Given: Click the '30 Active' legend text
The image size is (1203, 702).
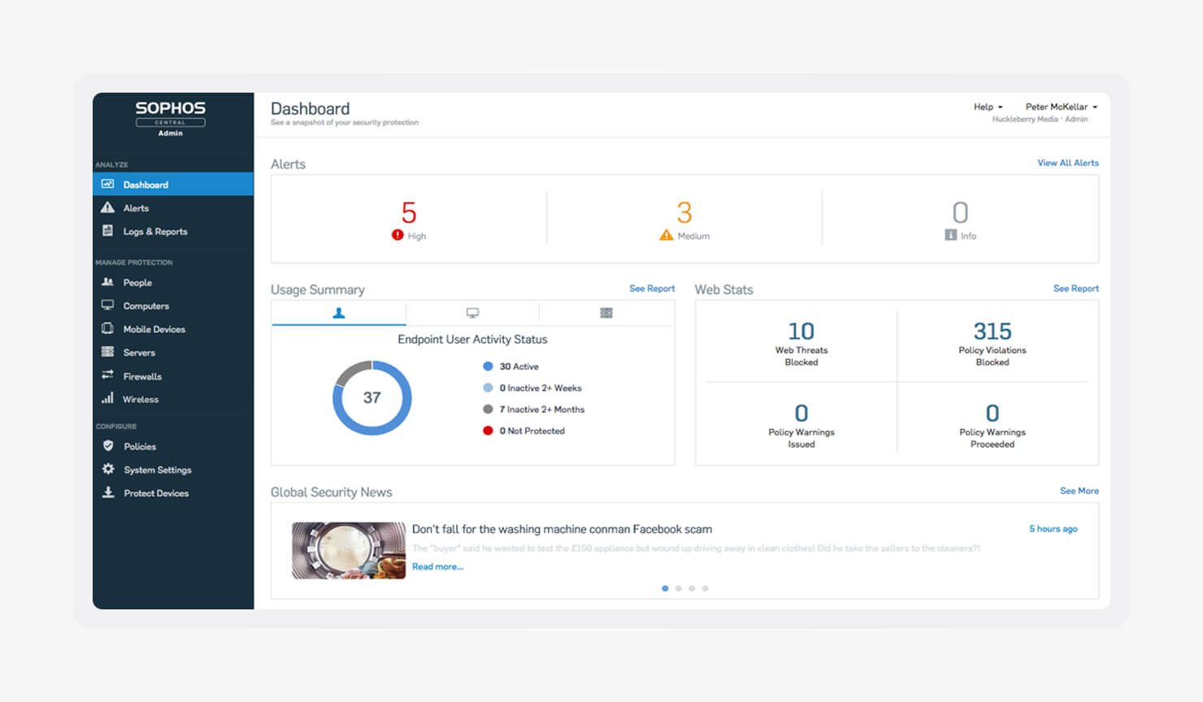Looking at the screenshot, I should pos(519,366).
